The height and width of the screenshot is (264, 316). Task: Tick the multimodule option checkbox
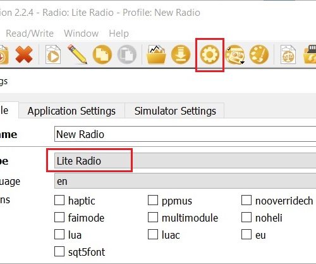pos(153,217)
